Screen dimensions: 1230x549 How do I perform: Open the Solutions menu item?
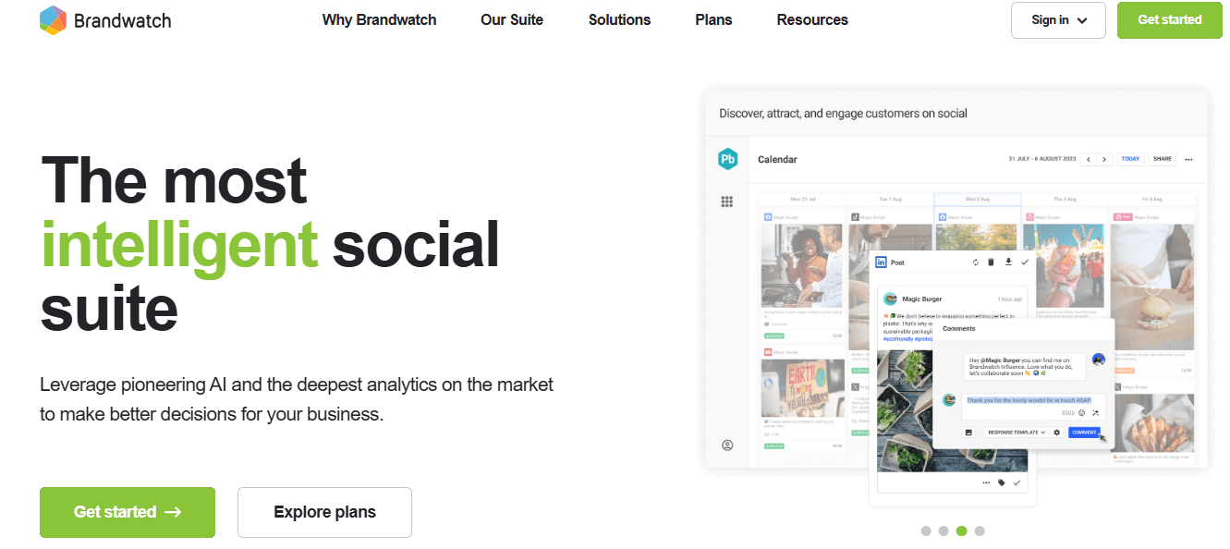pos(618,19)
